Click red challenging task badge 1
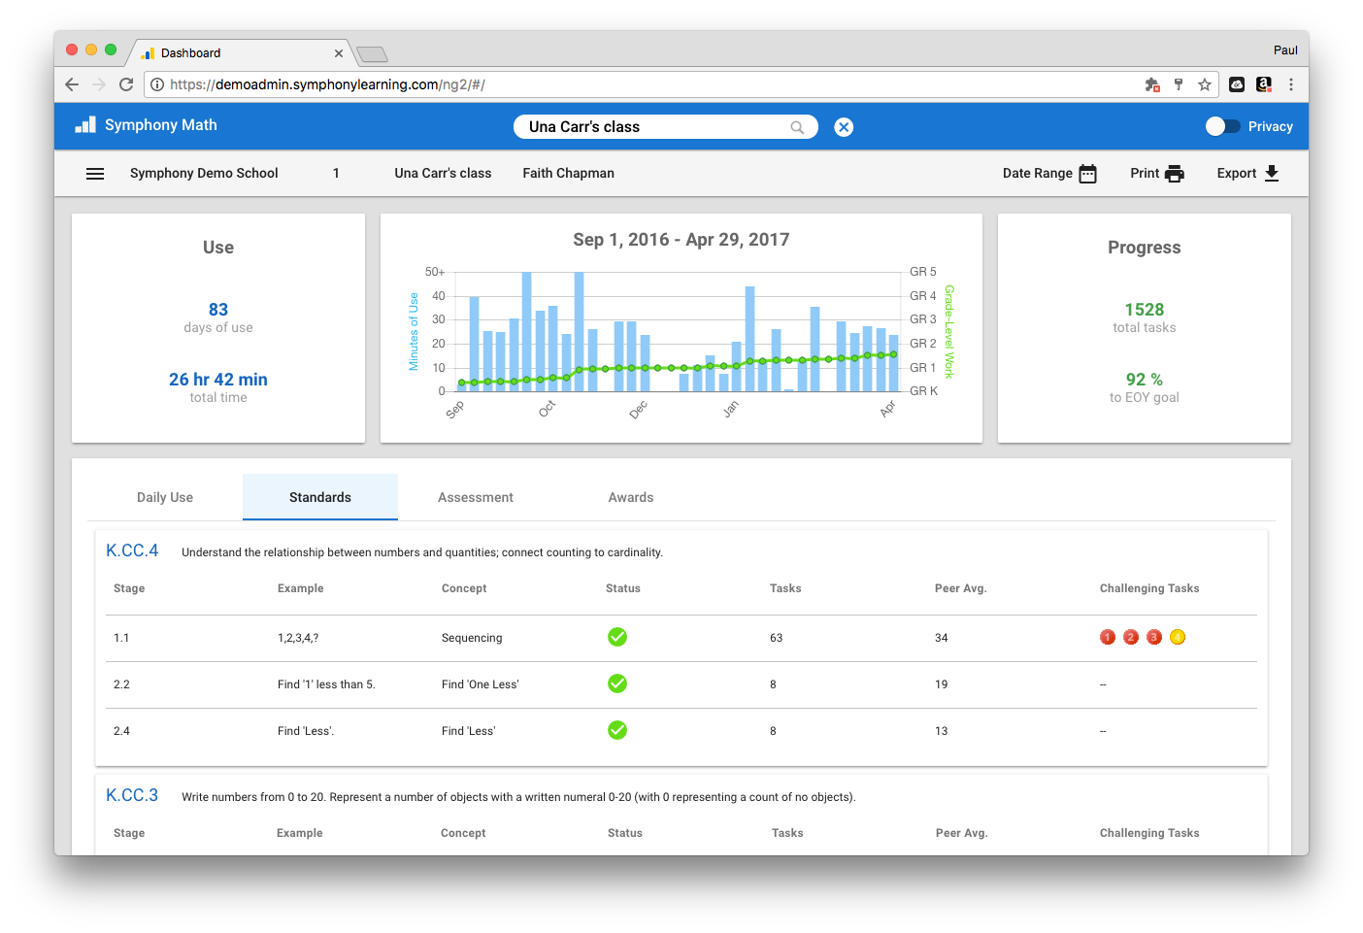Screen dimensions: 1363x933 [x=1107, y=637]
